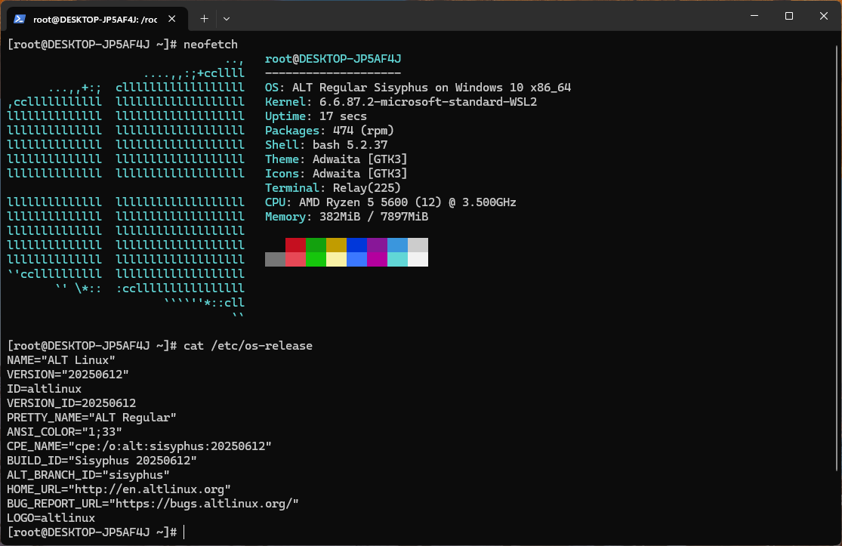
Task: Select the neofetch command text
Action: [x=210, y=44]
